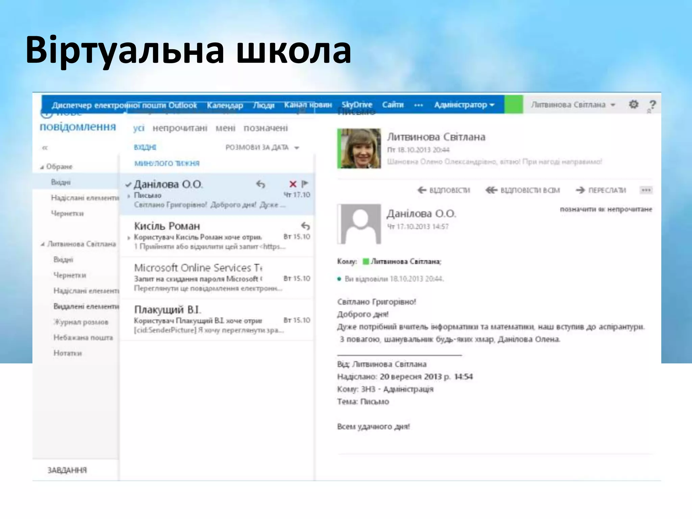Open the more apps ellipsis in navigation bar
The height and width of the screenshot is (519, 692).
tap(418, 105)
